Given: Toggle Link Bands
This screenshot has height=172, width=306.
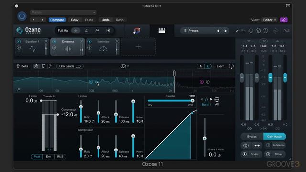Looking at the screenshot, I should [x=70, y=66].
